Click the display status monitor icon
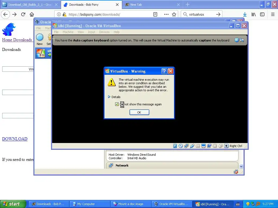This screenshot has height=208, width=278. point(204,146)
